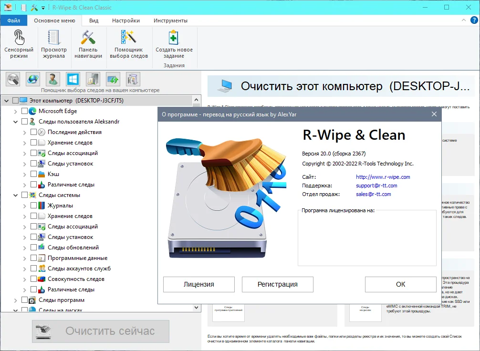This screenshot has width=480, height=351.
Task: Expand the Последние действия node
Action: (x=25, y=133)
